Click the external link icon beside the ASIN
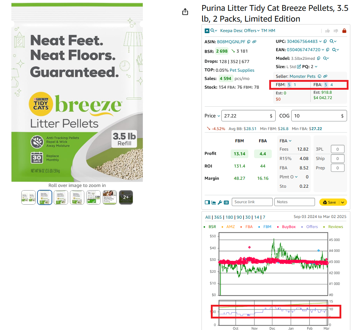355x330 pixels. click(254, 42)
